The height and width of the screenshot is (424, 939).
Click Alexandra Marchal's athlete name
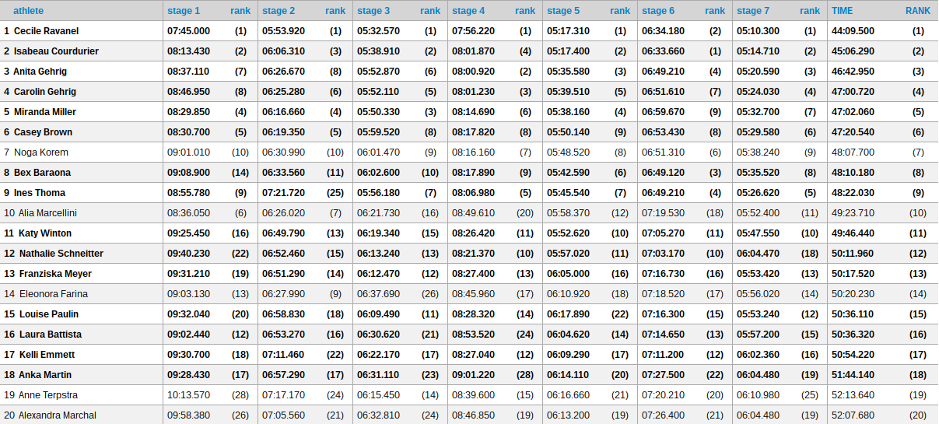[x=58, y=415]
